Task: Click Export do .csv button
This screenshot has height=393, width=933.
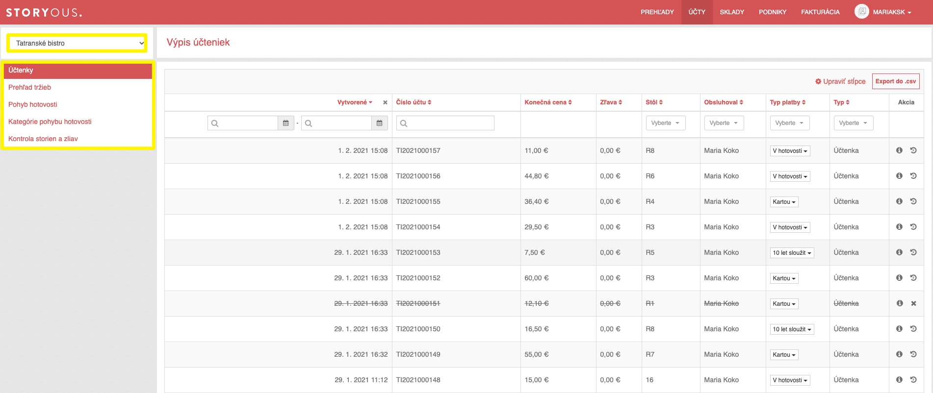Action: pos(896,81)
